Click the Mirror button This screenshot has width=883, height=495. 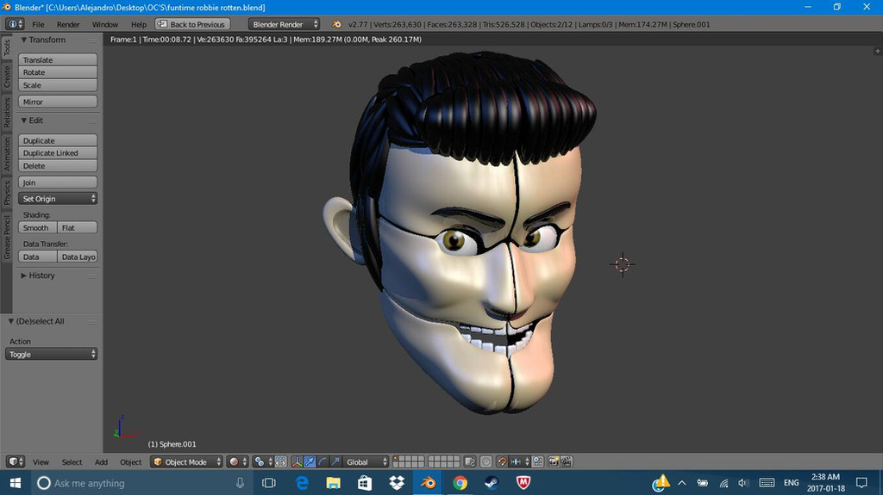click(x=58, y=102)
